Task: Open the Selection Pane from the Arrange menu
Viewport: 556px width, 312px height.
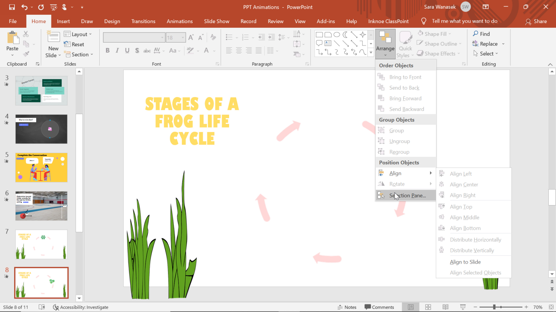Action: [x=407, y=195]
